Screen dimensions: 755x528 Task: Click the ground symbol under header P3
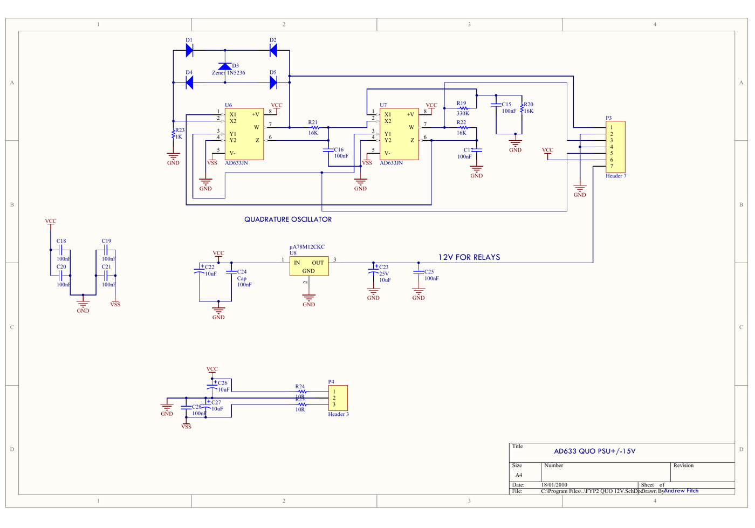[x=580, y=189]
